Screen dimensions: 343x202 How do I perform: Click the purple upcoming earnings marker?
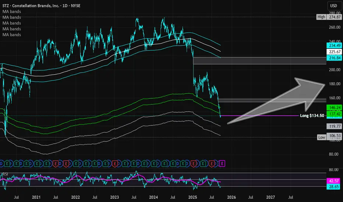222,163
